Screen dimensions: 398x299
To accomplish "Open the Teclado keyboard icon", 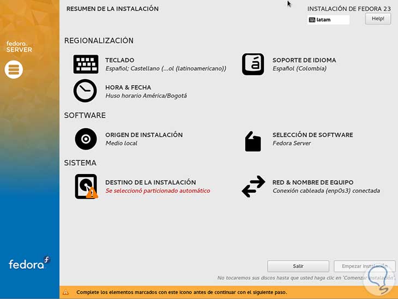I will tap(86, 64).
